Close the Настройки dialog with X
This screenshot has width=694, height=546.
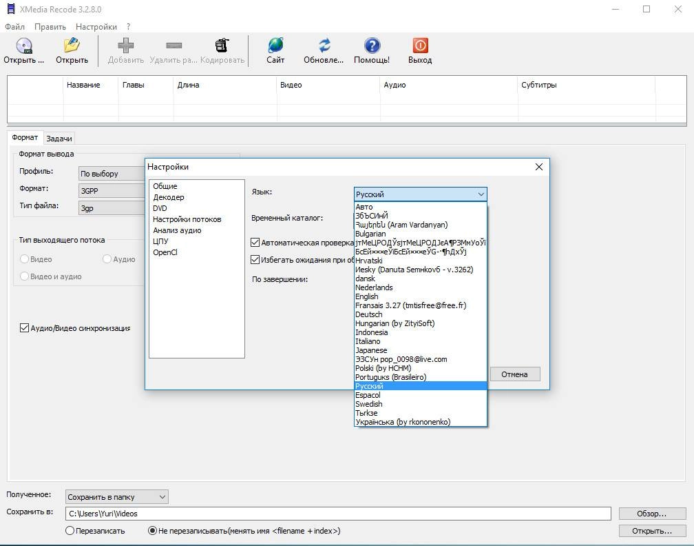coord(538,167)
